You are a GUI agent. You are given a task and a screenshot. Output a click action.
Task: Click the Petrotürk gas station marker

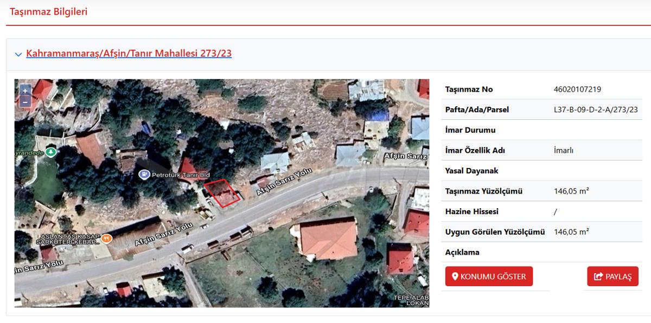(144, 174)
